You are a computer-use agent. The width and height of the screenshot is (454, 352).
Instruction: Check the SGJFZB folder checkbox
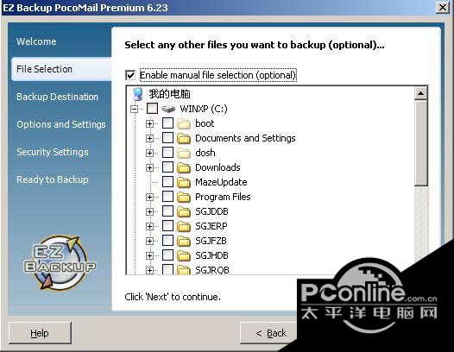(x=167, y=240)
